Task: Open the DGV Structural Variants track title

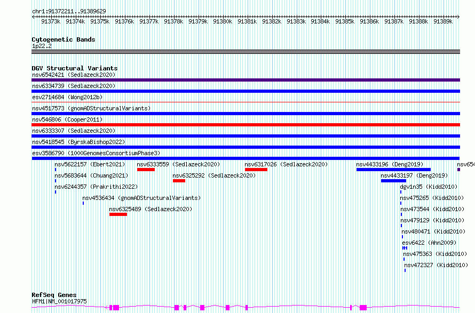Action: tap(74, 68)
